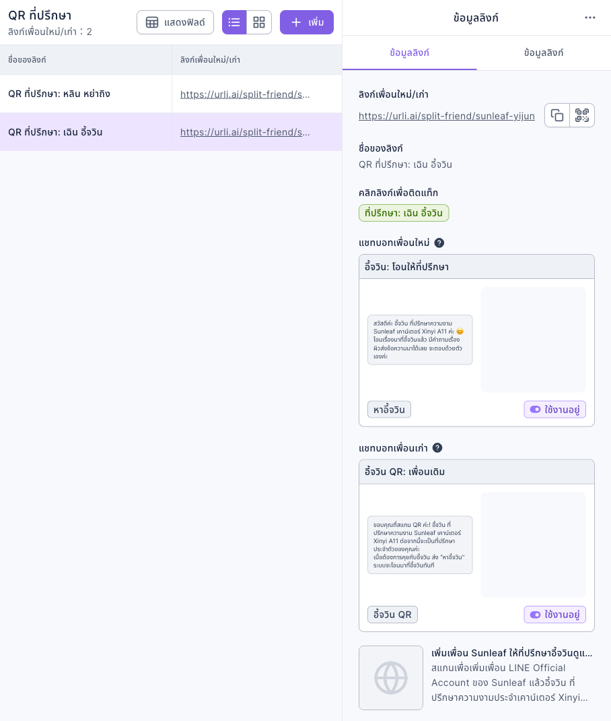Click the ชื่อของลิงก์ column header
Viewport: 611px width, 721px height.
[x=86, y=60]
